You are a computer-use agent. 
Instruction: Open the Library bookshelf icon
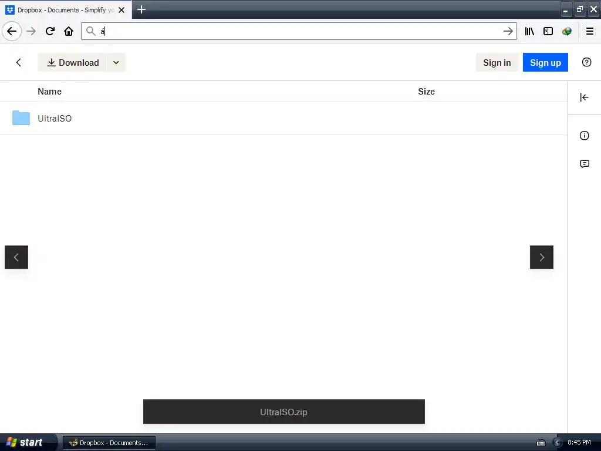click(x=529, y=31)
